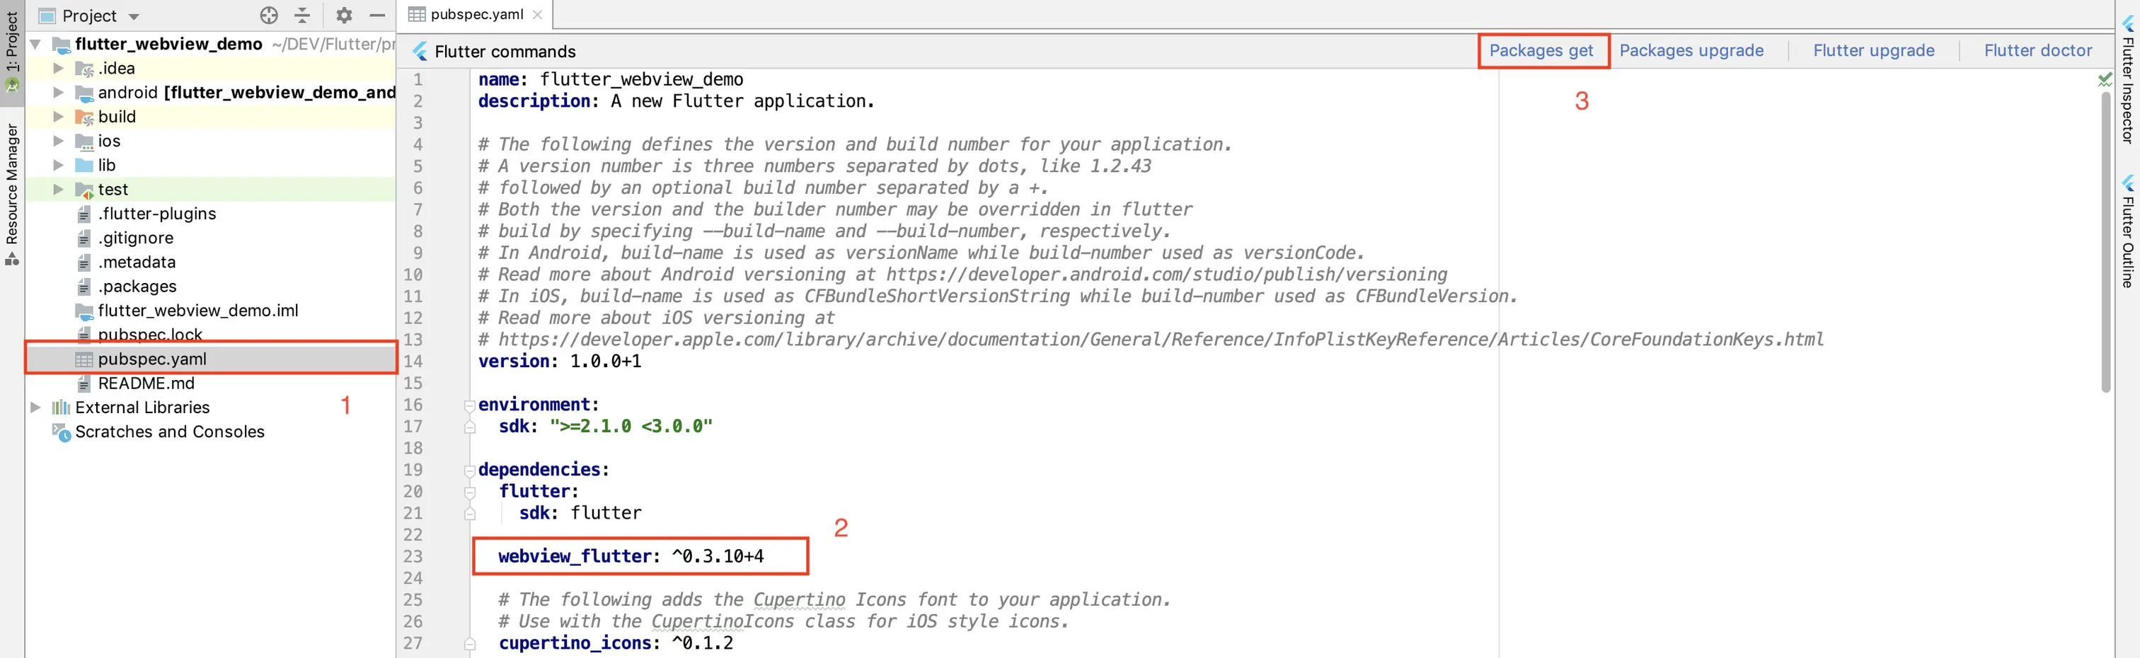This screenshot has width=2140, height=658.
Task: Fold the environment block at line 16
Action: (469, 405)
